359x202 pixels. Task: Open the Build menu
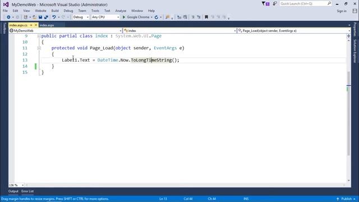[x=55, y=11]
